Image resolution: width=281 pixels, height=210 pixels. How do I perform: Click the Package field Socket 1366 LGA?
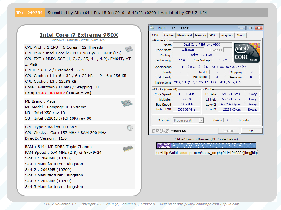[x=203, y=55]
